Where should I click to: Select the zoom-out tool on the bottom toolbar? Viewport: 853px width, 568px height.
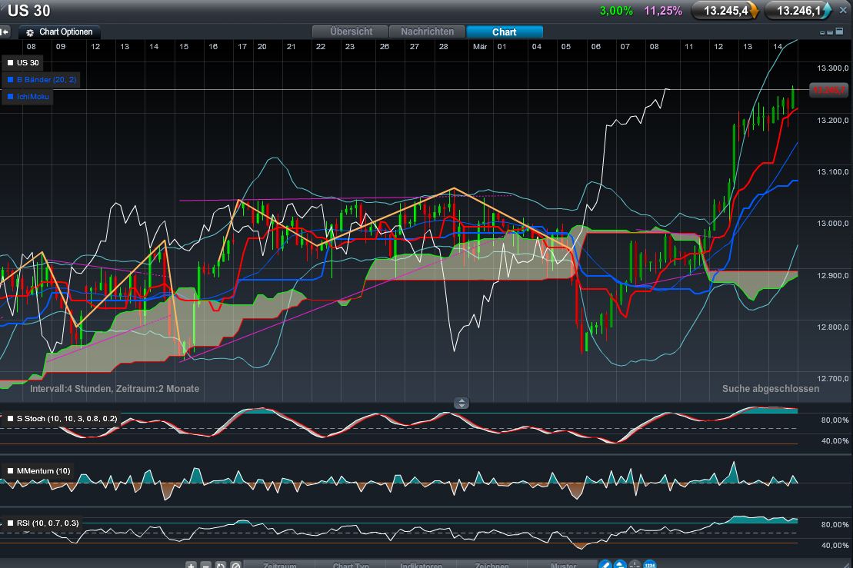click(205, 564)
